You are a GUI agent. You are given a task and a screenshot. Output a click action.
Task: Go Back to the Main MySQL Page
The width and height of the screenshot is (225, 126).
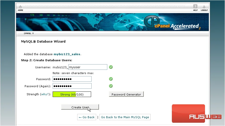click(x=125, y=117)
